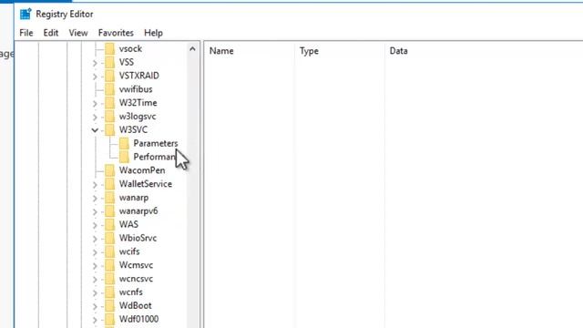Click the Registry Editor app icon
Viewport: 583px width, 328px height.
click(26, 15)
